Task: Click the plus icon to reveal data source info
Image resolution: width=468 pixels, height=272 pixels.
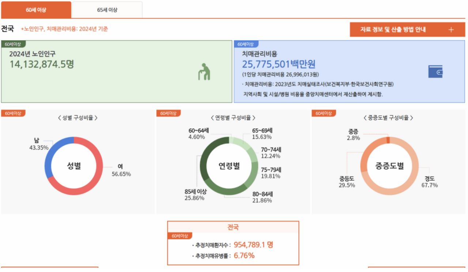Action: pyautogui.click(x=451, y=29)
